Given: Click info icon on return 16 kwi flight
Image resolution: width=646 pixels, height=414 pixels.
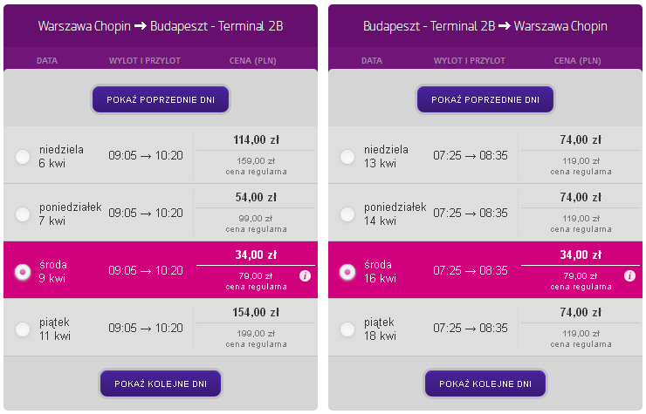Looking at the screenshot, I should (x=629, y=275).
